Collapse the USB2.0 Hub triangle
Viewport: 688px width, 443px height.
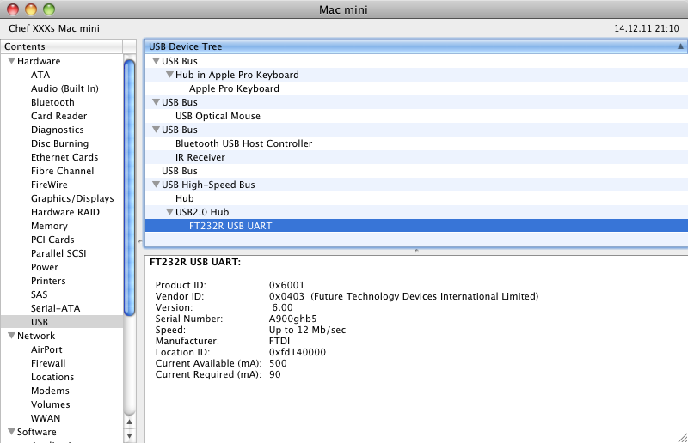click(x=169, y=212)
